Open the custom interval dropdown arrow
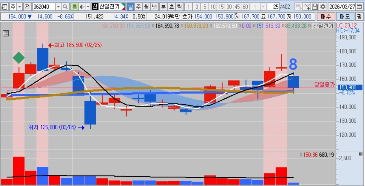The width and height of the screenshot is (365, 186). tap(263, 7)
